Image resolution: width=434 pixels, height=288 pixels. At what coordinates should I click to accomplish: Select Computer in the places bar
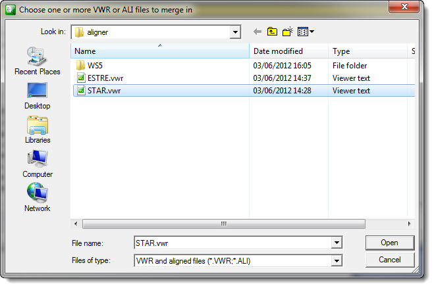point(38,164)
